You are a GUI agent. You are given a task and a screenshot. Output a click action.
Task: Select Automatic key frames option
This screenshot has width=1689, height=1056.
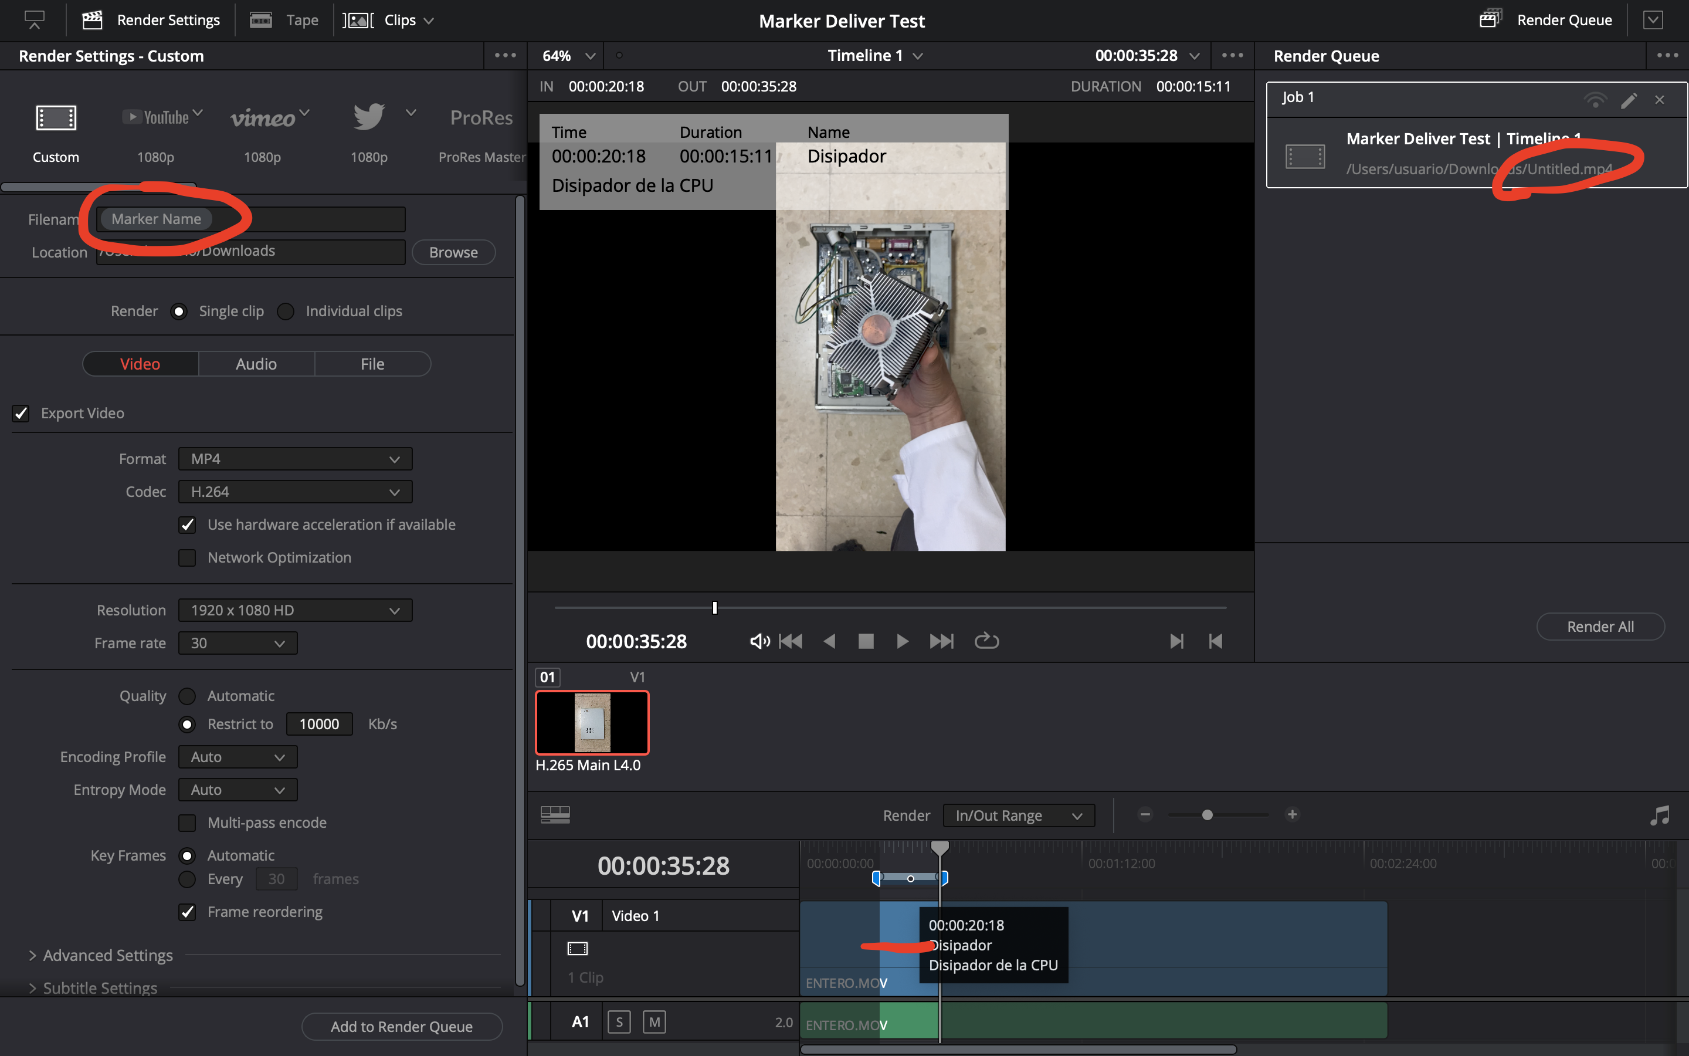tap(187, 855)
